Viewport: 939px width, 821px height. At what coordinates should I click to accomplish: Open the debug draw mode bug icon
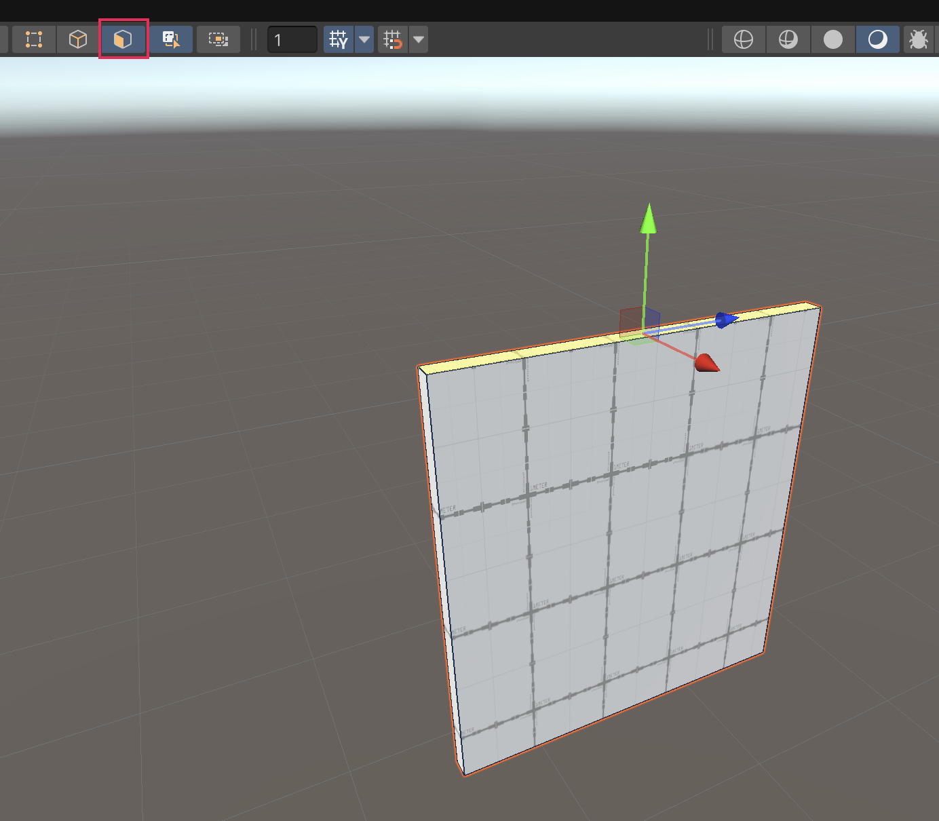(x=919, y=39)
